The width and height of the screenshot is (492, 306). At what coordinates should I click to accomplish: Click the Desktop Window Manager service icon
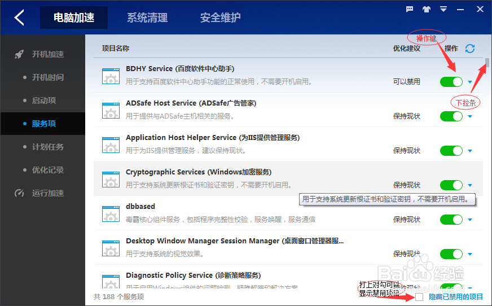pyautogui.click(x=111, y=248)
